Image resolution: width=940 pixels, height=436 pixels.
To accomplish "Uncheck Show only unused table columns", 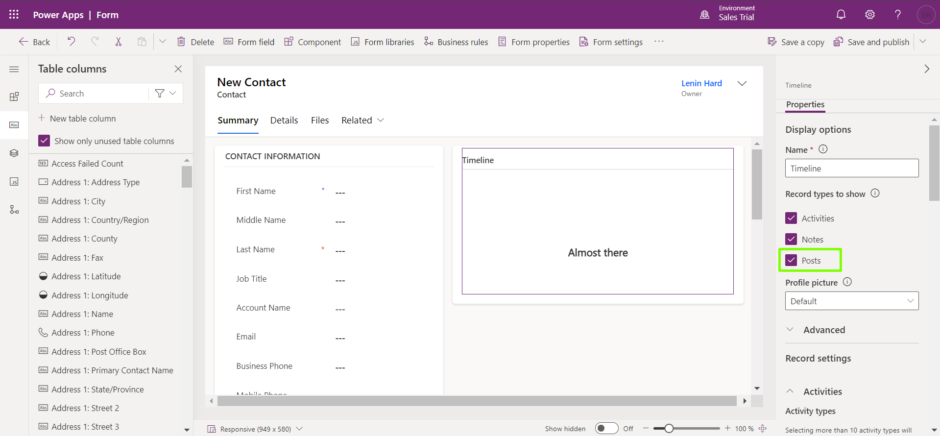I will (x=44, y=141).
